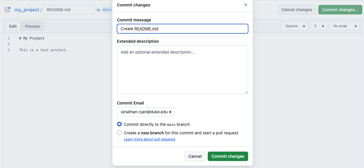Image resolution: width=364 pixels, height=168 pixels.
Task: Open the Spaces indent mode dropdown
Action: coord(294,26)
